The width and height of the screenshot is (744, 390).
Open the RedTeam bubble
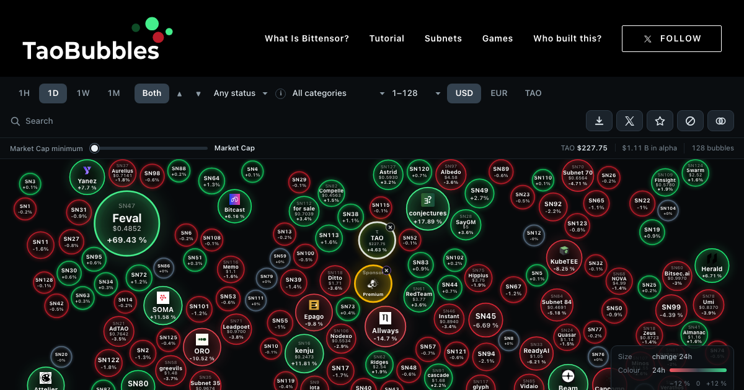[419, 297]
